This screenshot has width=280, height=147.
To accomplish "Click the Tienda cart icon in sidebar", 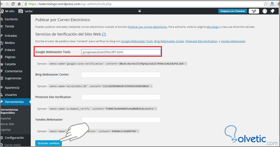I will click(x=2, y=26).
